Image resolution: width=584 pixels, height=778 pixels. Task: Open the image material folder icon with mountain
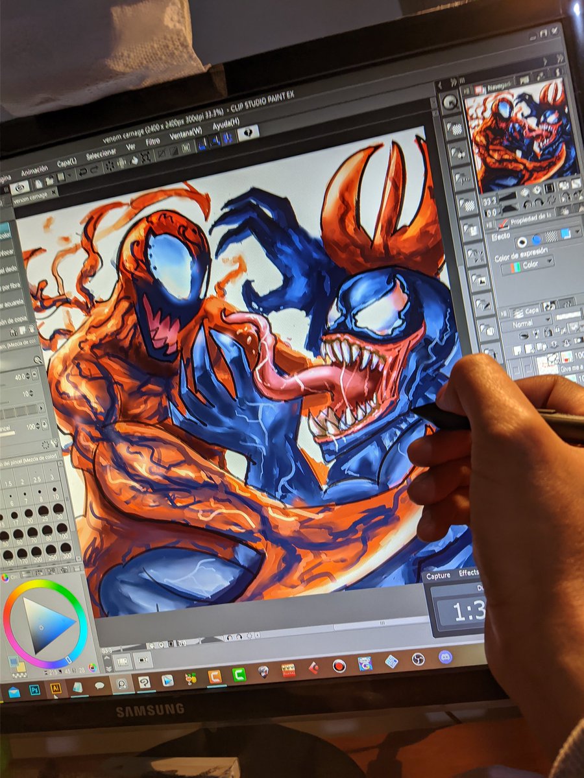tap(479, 279)
